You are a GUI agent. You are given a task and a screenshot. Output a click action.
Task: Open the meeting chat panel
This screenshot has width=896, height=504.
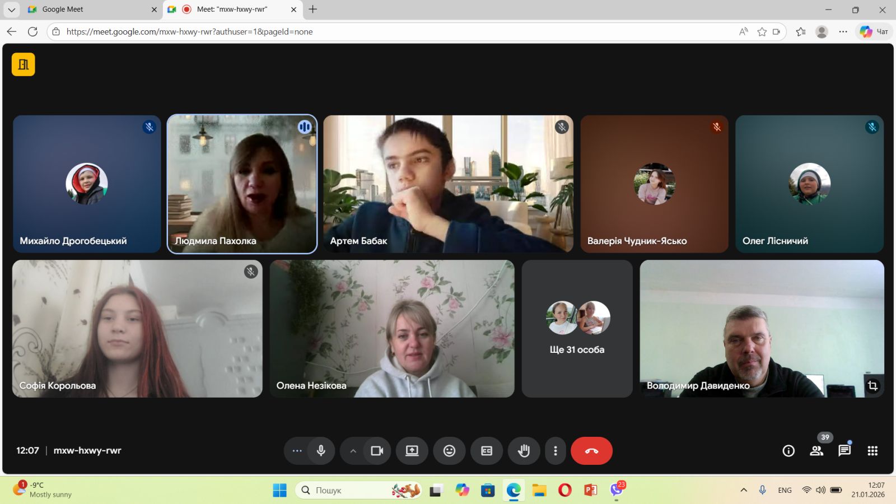click(x=844, y=451)
